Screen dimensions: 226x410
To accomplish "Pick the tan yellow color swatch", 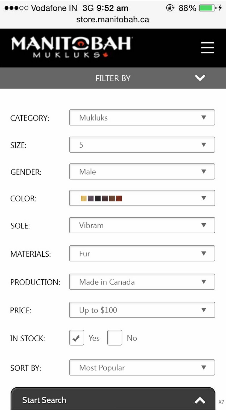I will tap(84, 198).
